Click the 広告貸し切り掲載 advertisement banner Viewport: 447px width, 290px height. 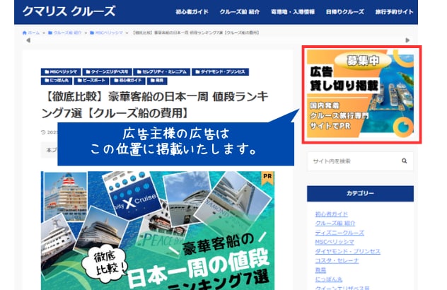pos(361,94)
